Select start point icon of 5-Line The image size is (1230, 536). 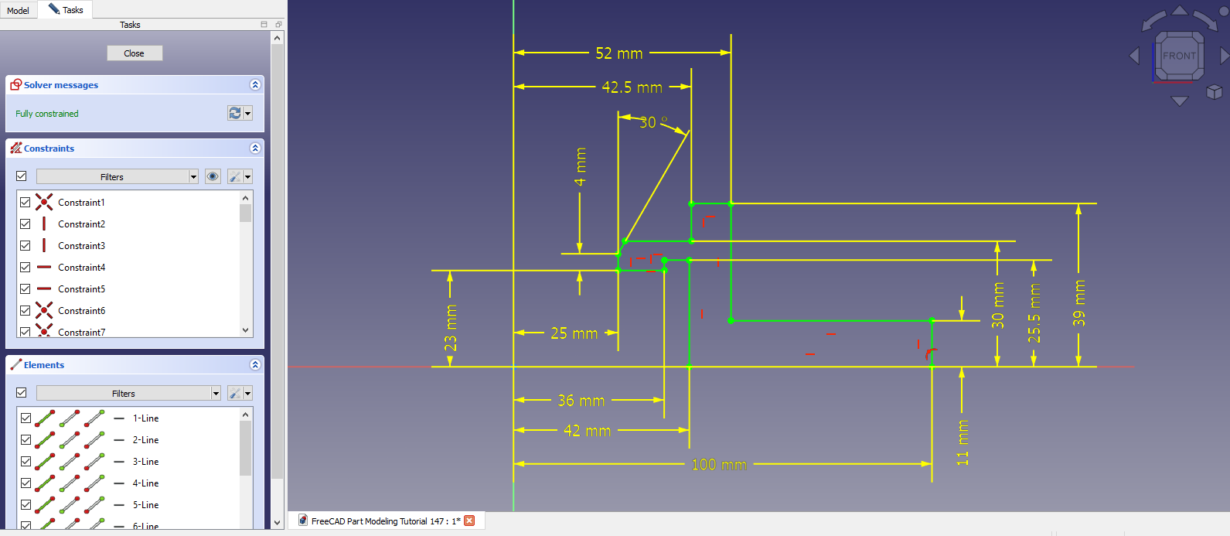(x=70, y=505)
